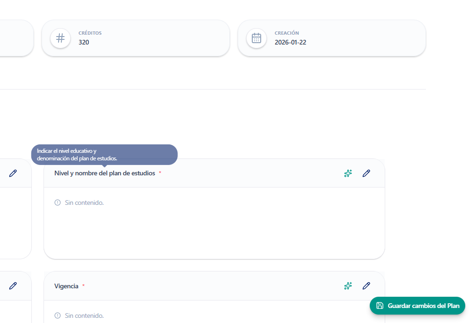The image size is (476, 323).
Task: Click the tooltip about nivel educativo
Action: [104, 155]
